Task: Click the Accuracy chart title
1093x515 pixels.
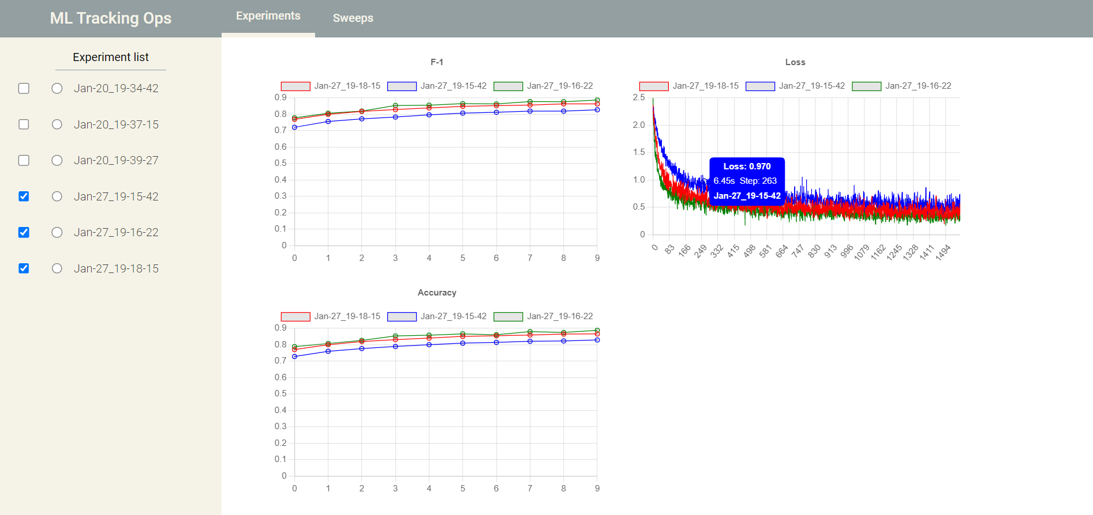Action: coord(437,293)
